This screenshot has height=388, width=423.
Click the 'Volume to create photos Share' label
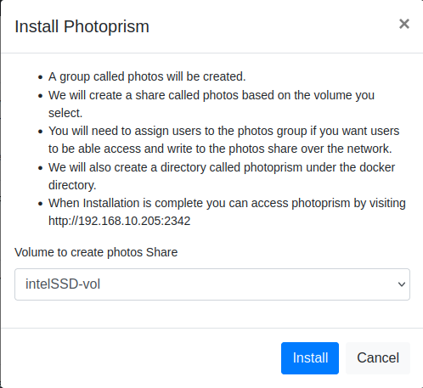click(x=96, y=252)
